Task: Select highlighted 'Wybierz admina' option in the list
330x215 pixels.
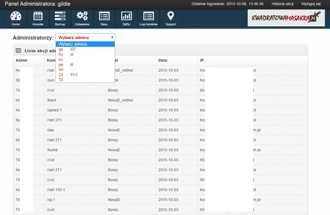Action: tap(85, 44)
